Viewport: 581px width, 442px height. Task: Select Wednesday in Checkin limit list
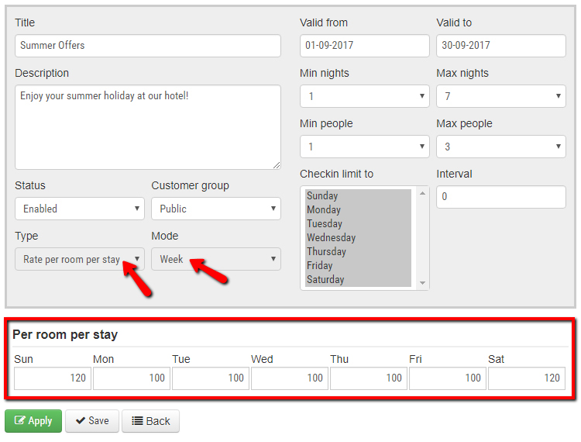coord(332,238)
